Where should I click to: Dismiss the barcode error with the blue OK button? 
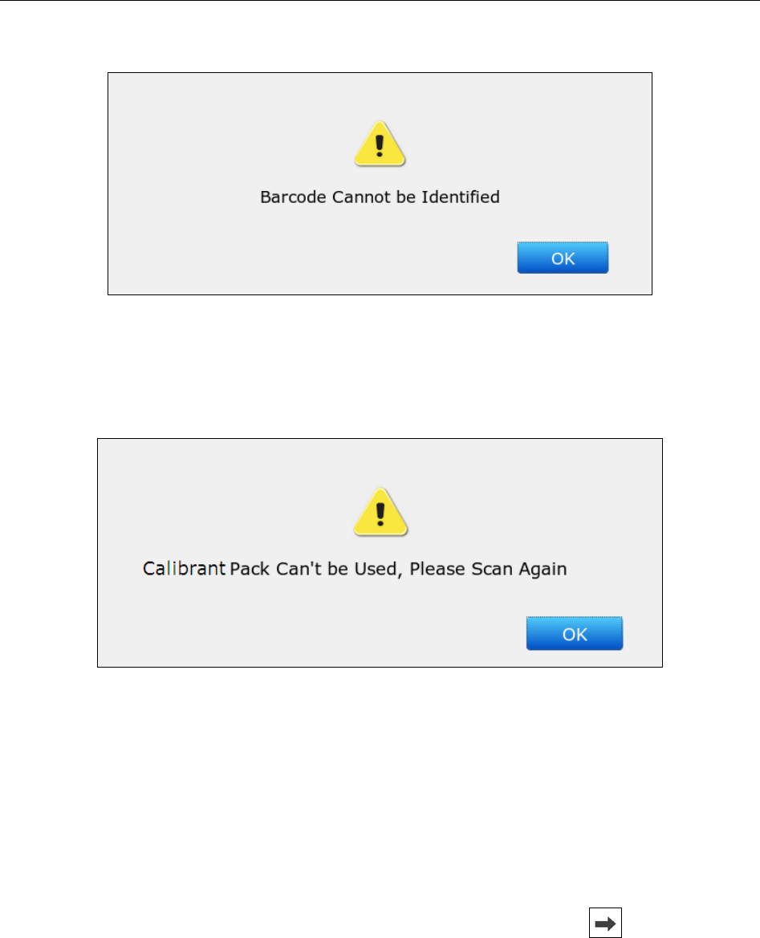[563, 258]
